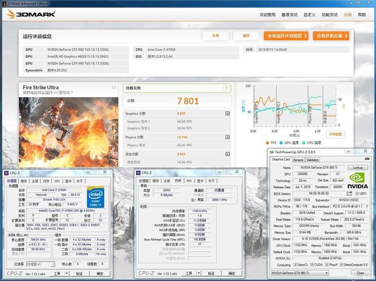Click the 负载 button next to 保存
The width and height of the screenshot is (376, 281).
tap(216, 36)
